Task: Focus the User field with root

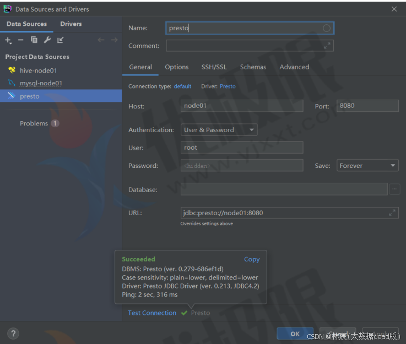Action: (x=242, y=148)
